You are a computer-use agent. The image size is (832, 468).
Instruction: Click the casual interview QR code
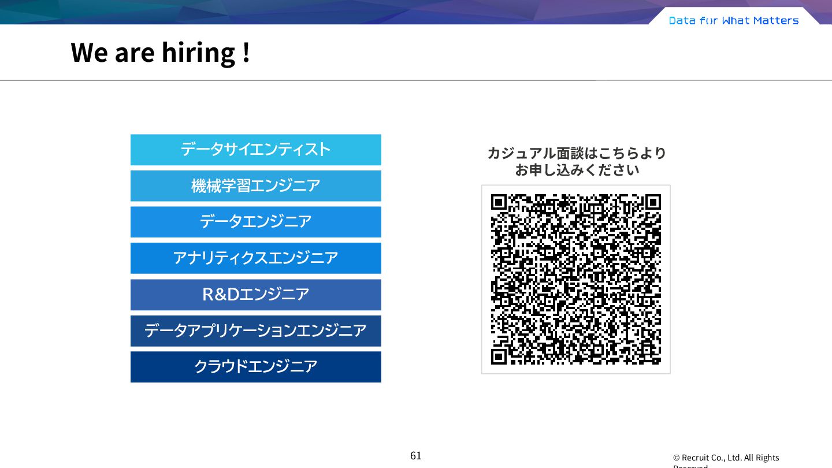click(576, 280)
